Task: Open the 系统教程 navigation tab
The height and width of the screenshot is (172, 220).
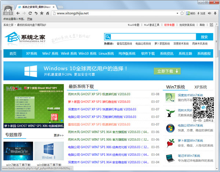Action: pyautogui.click(x=204, y=53)
